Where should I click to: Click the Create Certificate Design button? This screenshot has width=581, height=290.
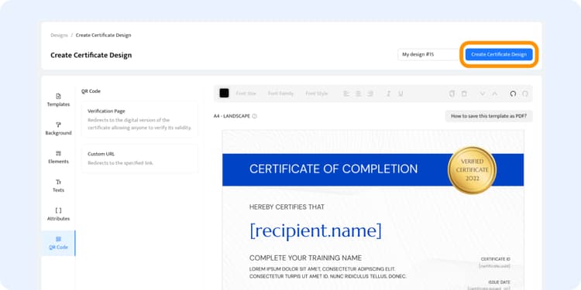pyautogui.click(x=499, y=54)
